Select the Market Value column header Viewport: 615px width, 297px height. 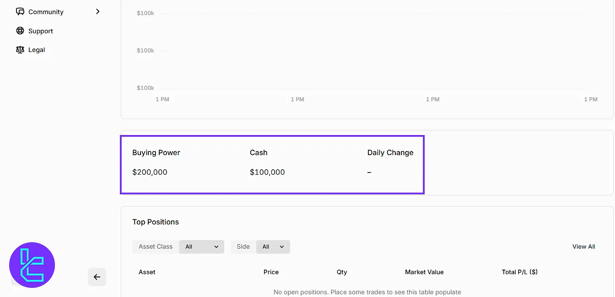tap(424, 272)
